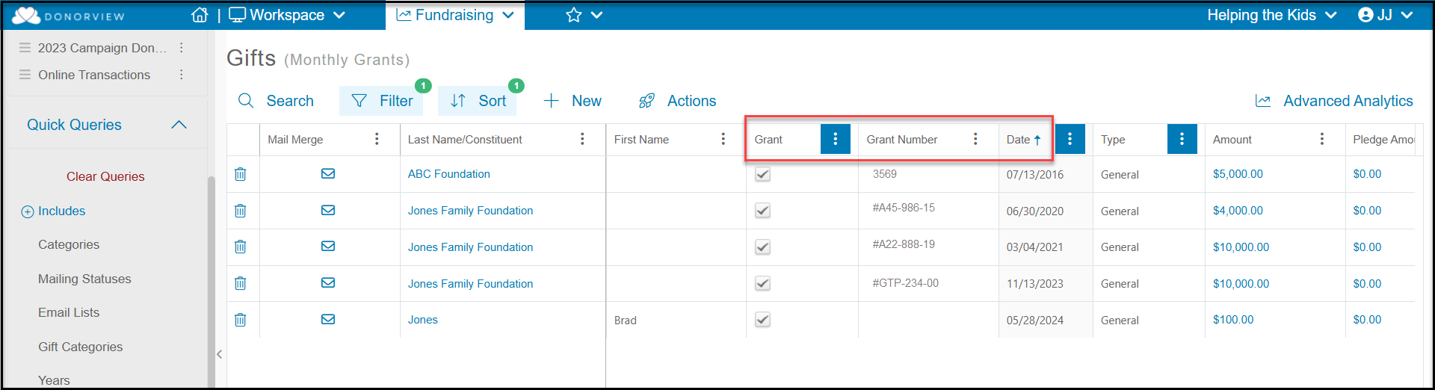1435x390 pixels.
Task: Open Grant Number column options menu
Action: tap(975, 139)
